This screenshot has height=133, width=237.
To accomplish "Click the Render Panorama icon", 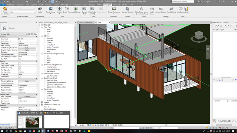I will tap(114, 9).
